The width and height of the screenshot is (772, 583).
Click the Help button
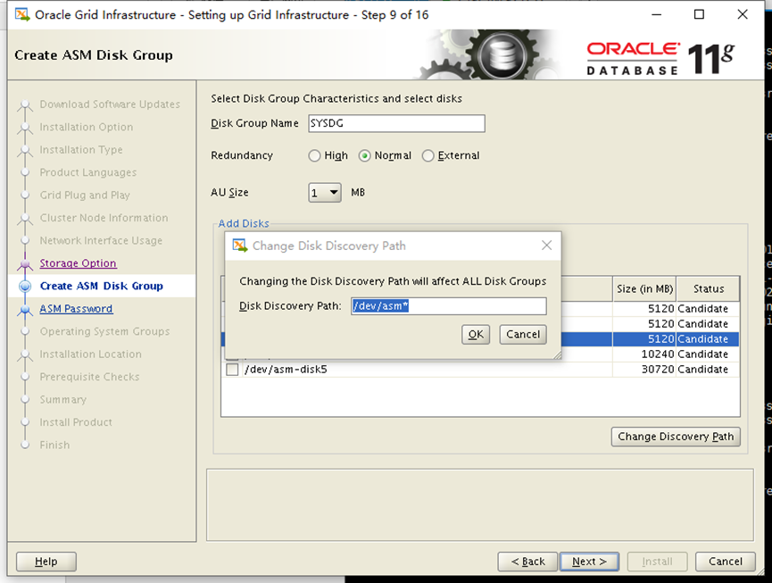[46, 562]
